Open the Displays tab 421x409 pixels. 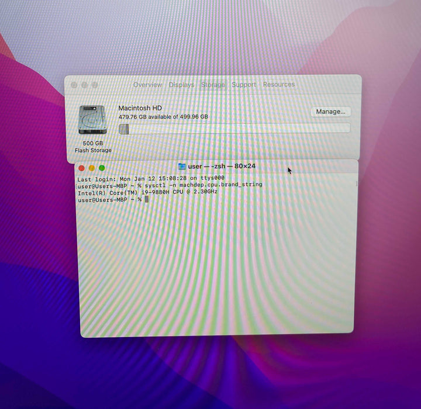coord(181,85)
